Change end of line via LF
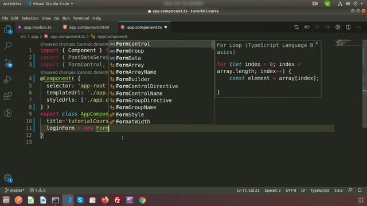 (303, 191)
